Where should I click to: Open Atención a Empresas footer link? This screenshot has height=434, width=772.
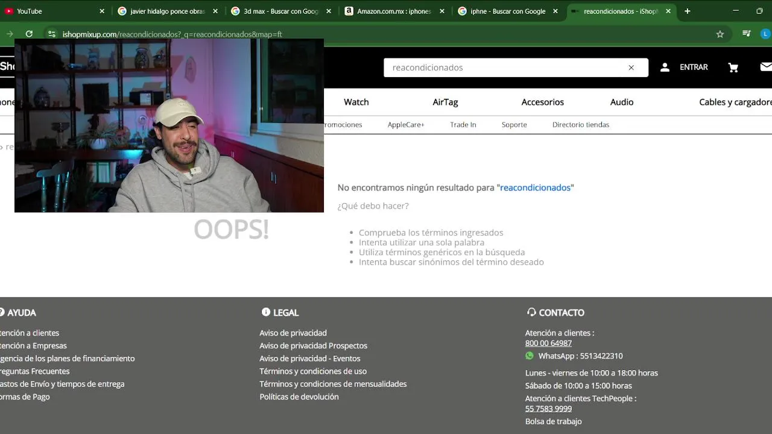(33, 345)
